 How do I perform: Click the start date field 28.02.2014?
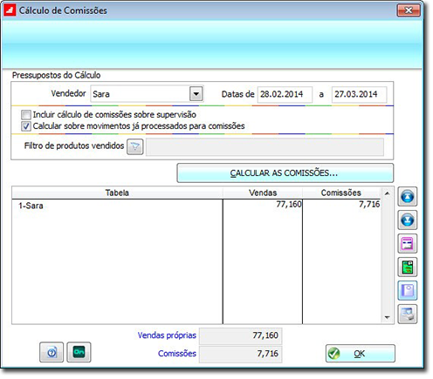click(x=285, y=94)
